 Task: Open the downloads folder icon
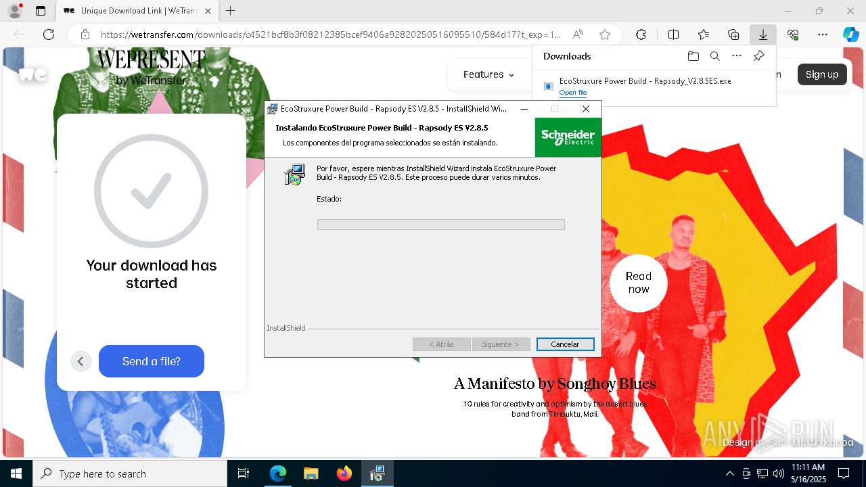click(x=693, y=56)
